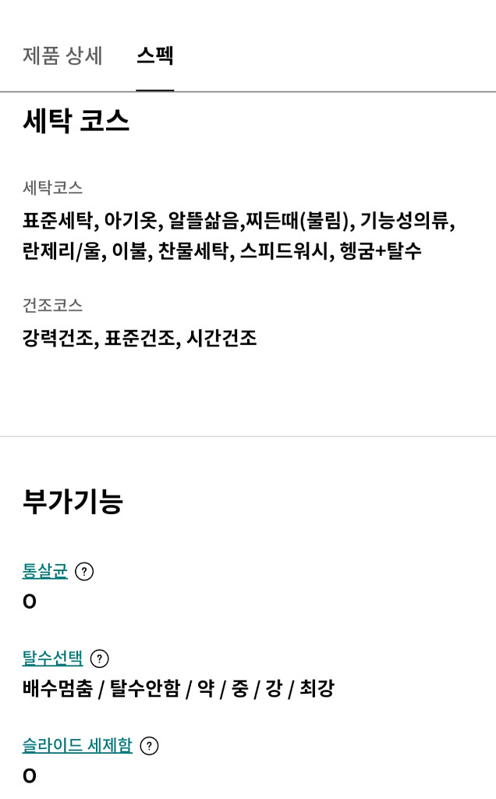Click the 배수멈춤 / 탈수안함 options text
Image resolution: width=496 pixels, height=799 pixels.
178,689
